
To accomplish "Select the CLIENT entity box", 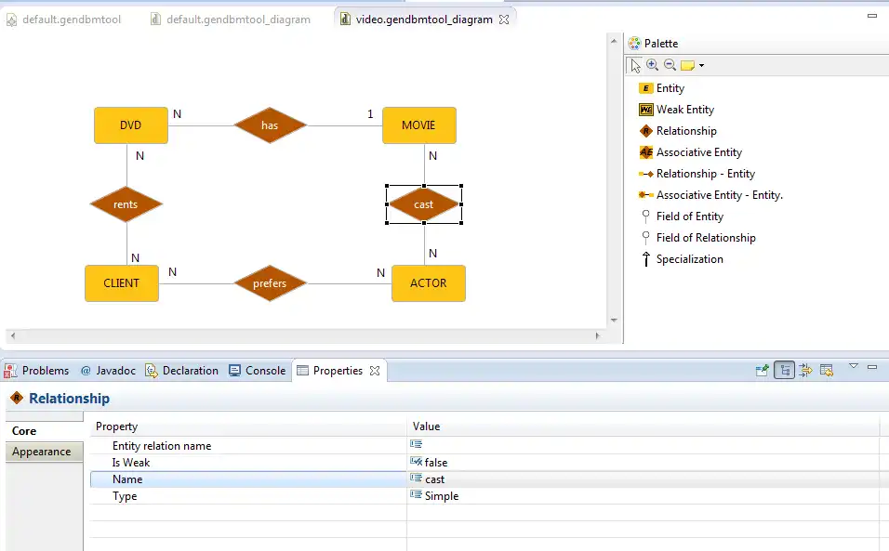I will [x=121, y=283].
